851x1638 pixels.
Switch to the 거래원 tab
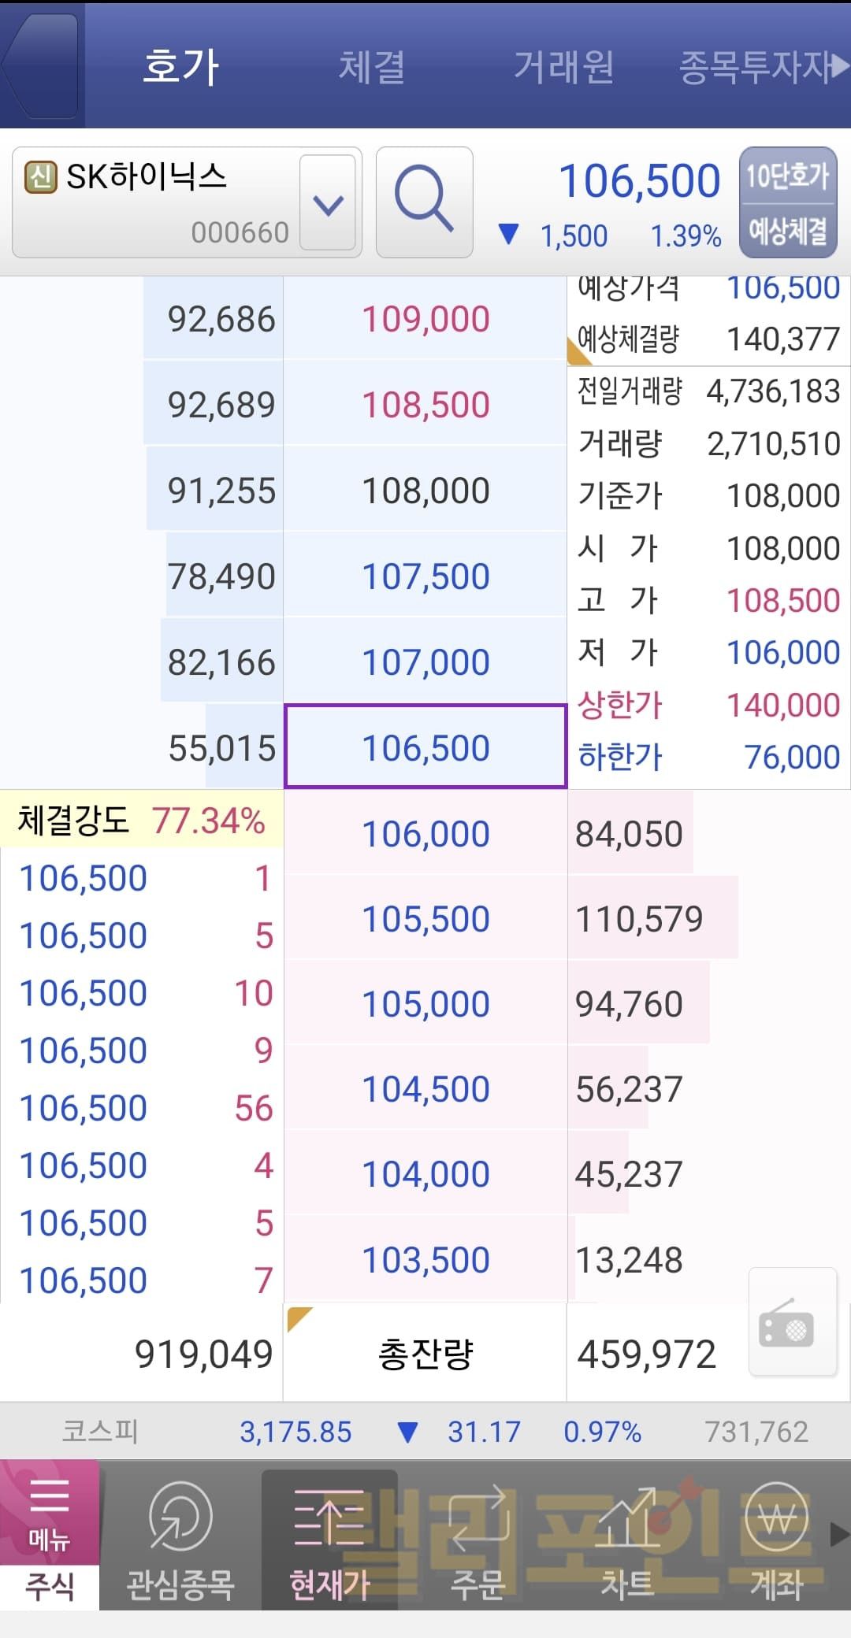(x=563, y=66)
